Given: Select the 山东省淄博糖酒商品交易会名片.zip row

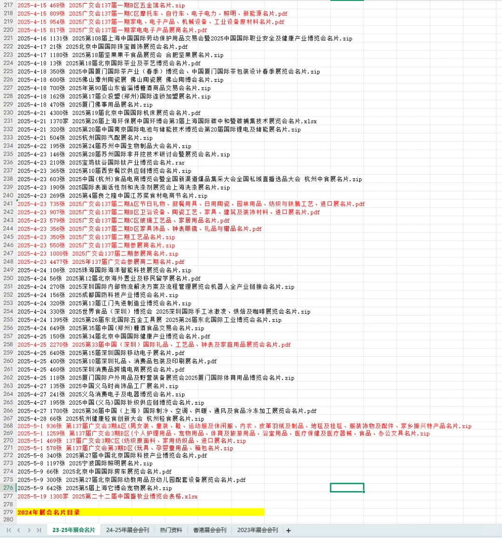Looking at the screenshot, I should pyautogui.click(x=114, y=88).
